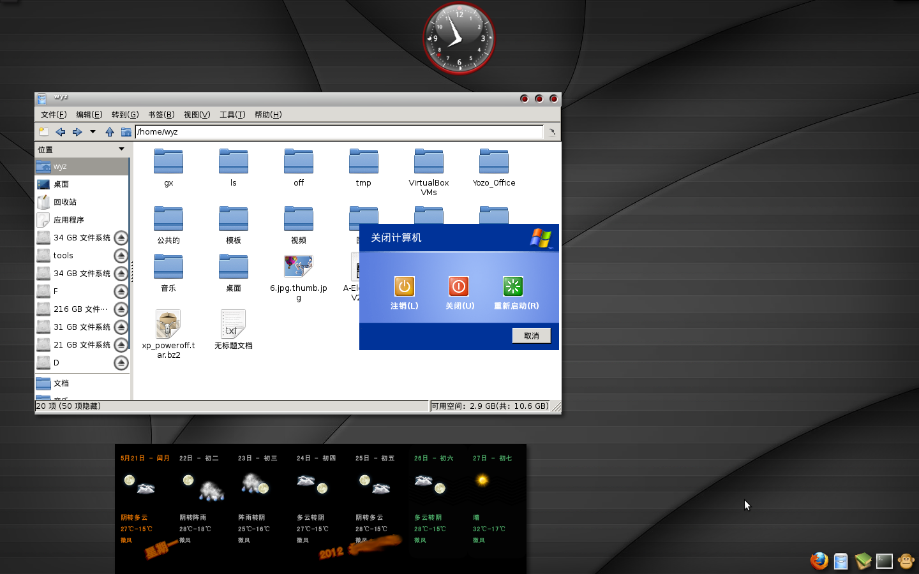The width and height of the screenshot is (919, 574).
Task: Open the 书签(B) menu
Action: [x=161, y=115]
